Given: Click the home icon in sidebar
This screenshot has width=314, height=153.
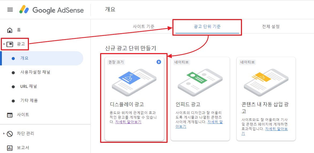Looking at the screenshot, I should (10, 30).
